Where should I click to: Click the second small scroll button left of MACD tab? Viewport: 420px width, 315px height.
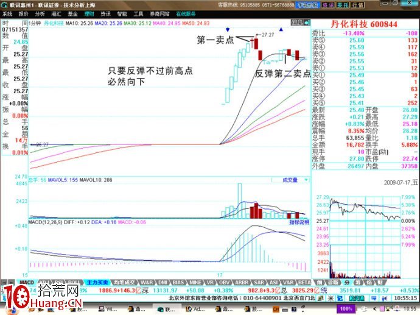click(x=11, y=282)
